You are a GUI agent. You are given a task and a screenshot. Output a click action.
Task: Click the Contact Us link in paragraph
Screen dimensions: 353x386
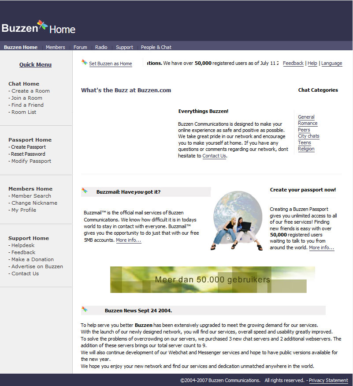tap(214, 156)
